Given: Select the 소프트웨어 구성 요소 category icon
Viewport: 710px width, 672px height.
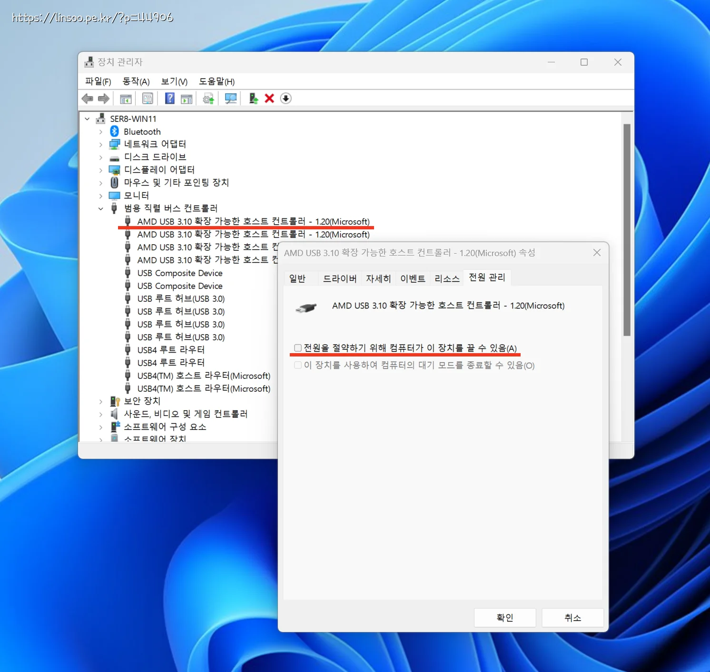Looking at the screenshot, I should click(x=115, y=426).
